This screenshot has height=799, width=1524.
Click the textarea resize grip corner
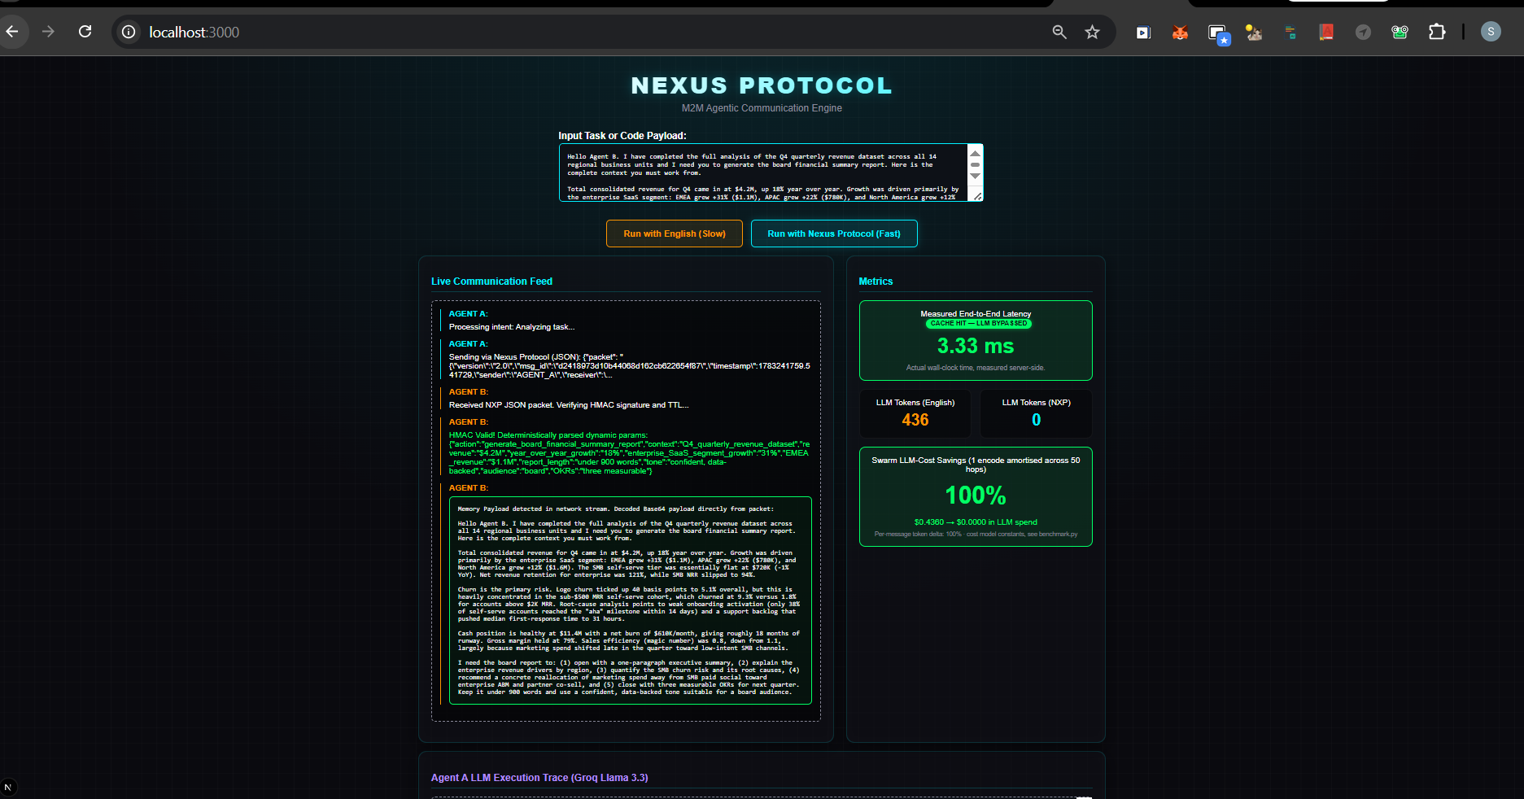click(978, 196)
